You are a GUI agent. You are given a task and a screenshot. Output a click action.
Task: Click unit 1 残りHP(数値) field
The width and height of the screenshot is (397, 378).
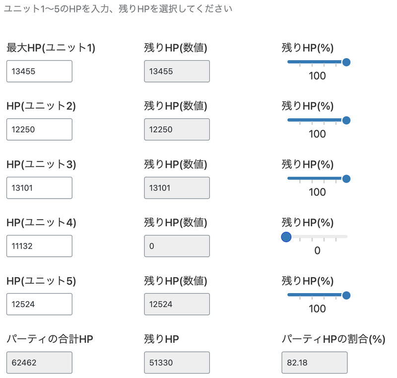177,71
